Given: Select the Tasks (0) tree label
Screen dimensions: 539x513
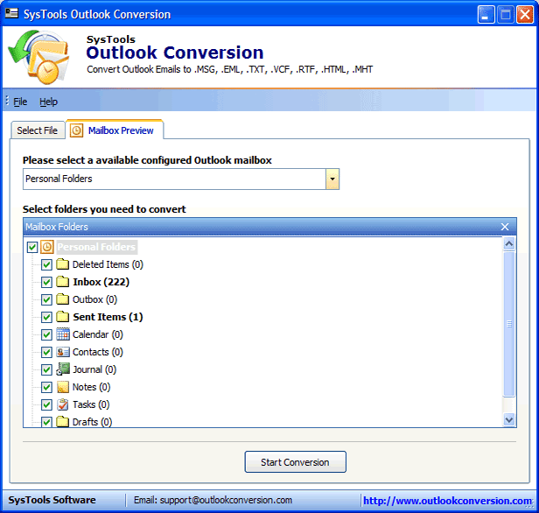Looking at the screenshot, I should (x=91, y=404).
